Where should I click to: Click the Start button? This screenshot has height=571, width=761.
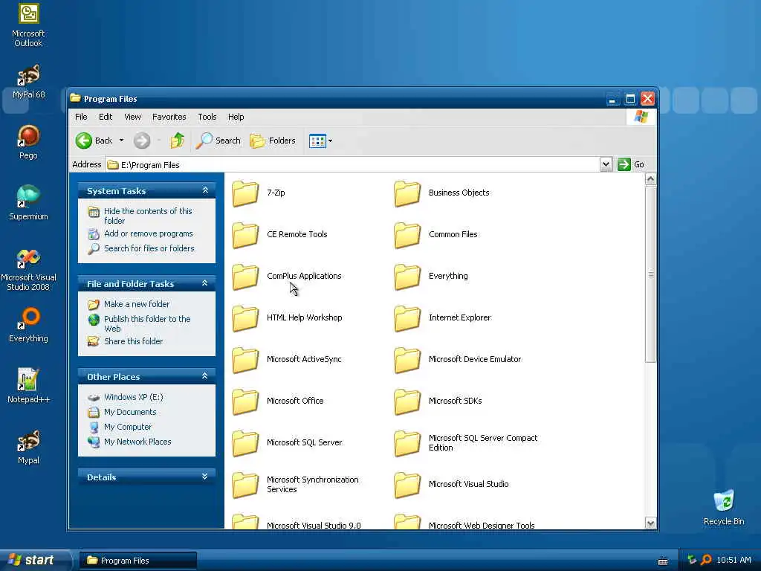(34, 561)
